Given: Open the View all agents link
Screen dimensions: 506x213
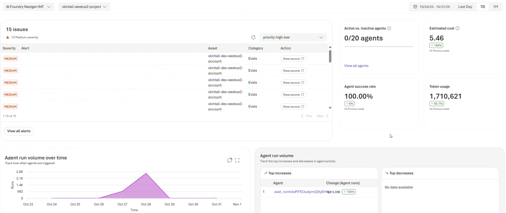Looking at the screenshot, I should coord(356,65).
